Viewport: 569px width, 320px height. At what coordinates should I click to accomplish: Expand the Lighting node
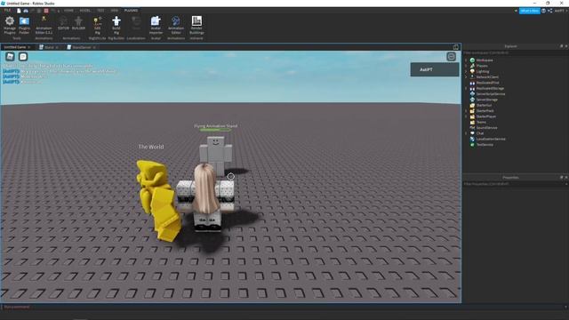tap(466, 71)
